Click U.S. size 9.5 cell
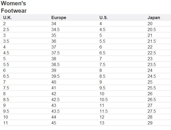 pyautogui.click(x=102, y=88)
